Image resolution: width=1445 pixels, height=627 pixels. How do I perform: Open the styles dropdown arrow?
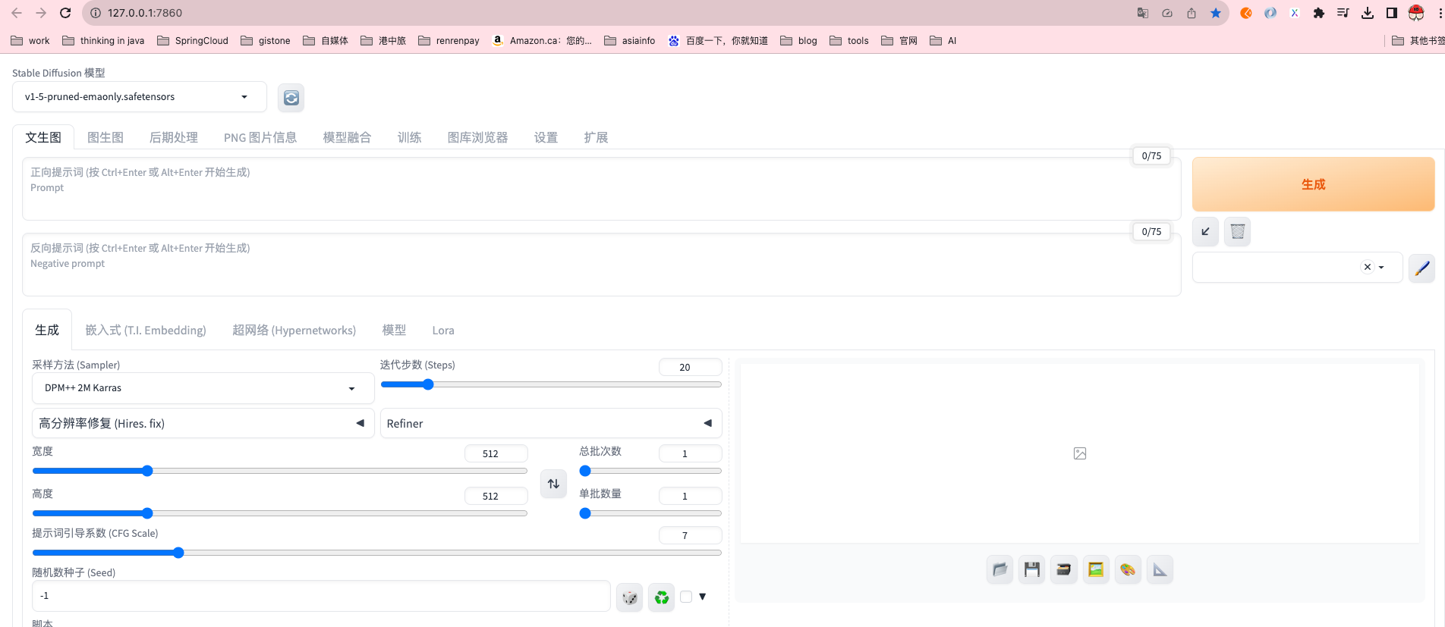1381,267
